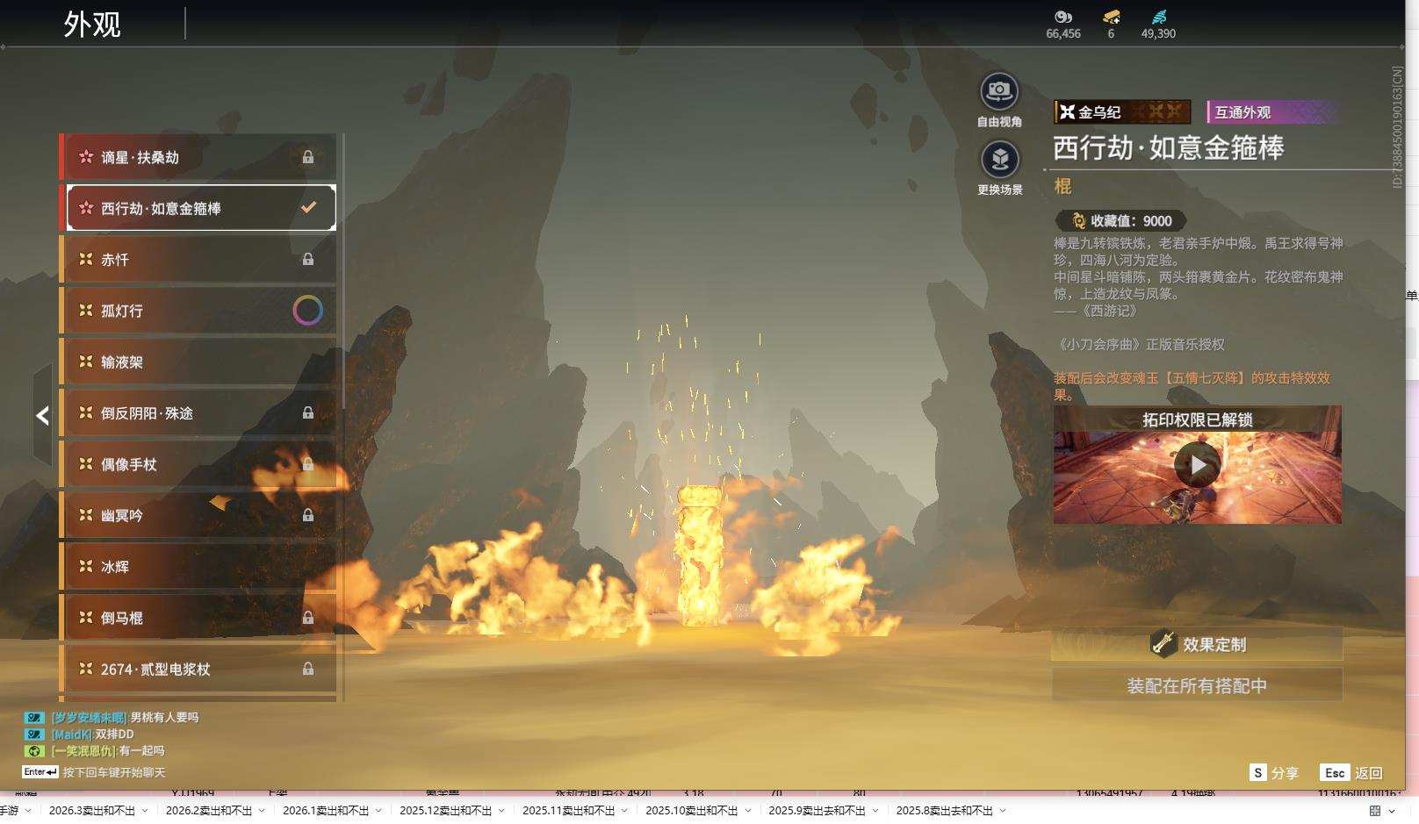Toggle the checkmark on 西行劫·如意金箍棒
This screenshot has width=1419, height=824.
pyautogui.click(x=308, y=208)
